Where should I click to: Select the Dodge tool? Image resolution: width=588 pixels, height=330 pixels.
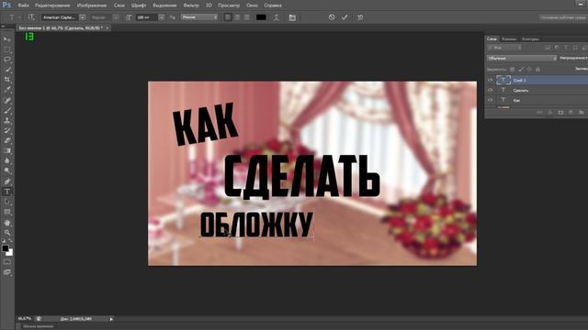(7, 171)
